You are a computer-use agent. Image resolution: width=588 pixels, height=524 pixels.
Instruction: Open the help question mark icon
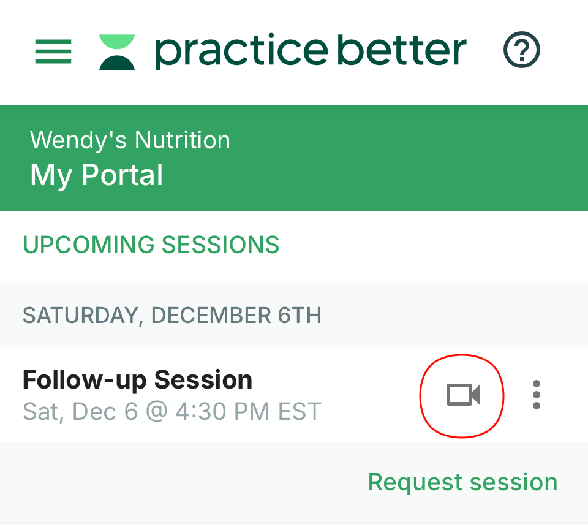[520, 50]
